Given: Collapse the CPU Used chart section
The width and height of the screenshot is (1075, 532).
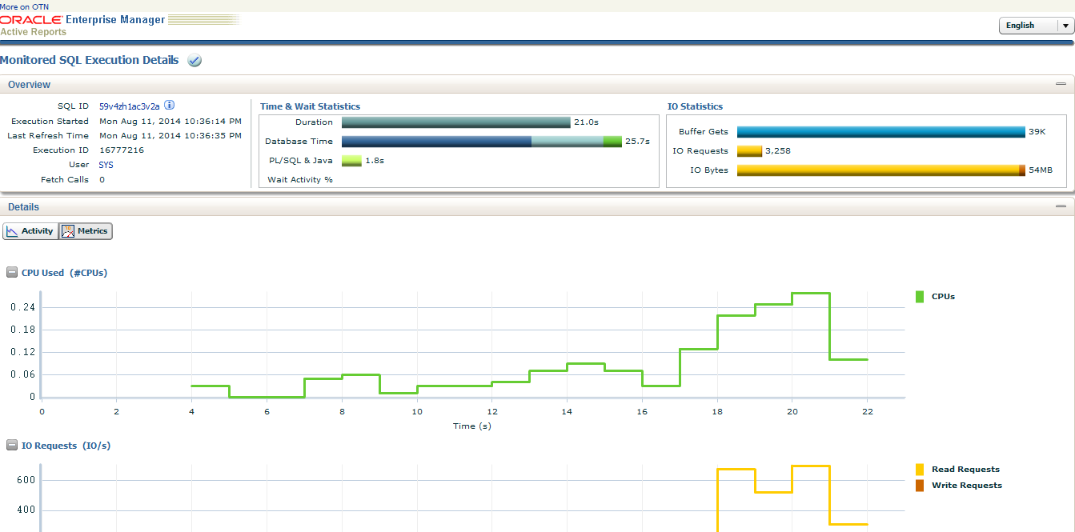Looking at the screenshot, I should (x=11, y=271).
